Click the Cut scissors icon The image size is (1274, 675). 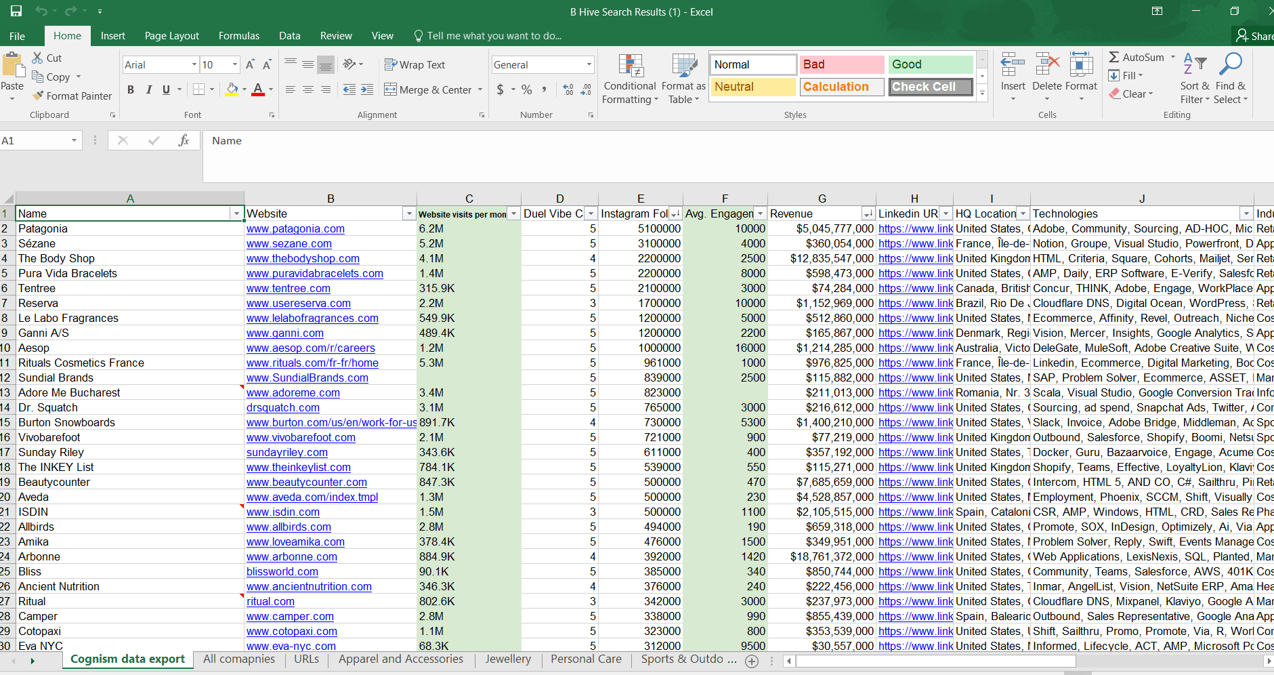pyautogui.click(x=39, y=58)
